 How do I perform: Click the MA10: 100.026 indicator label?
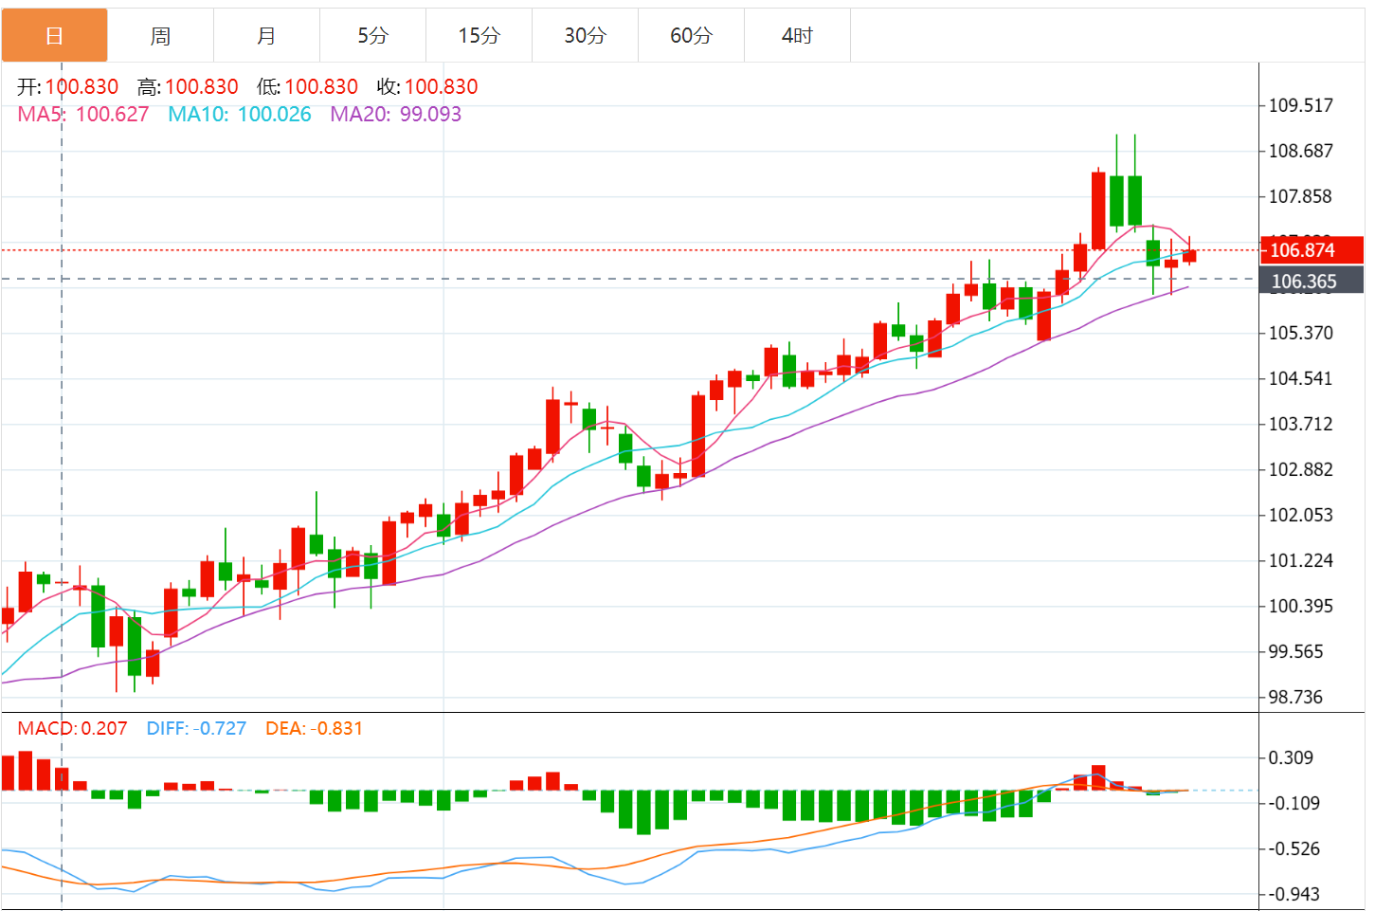[x=240, y=115]
